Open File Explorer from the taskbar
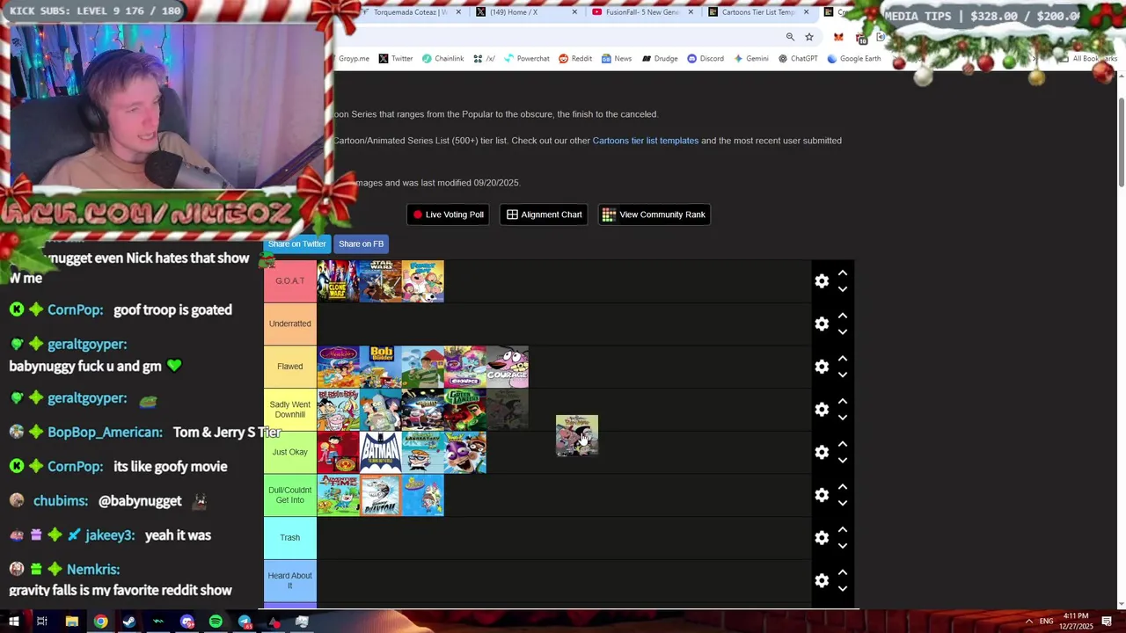1126x633 pixels. (71, 622)
